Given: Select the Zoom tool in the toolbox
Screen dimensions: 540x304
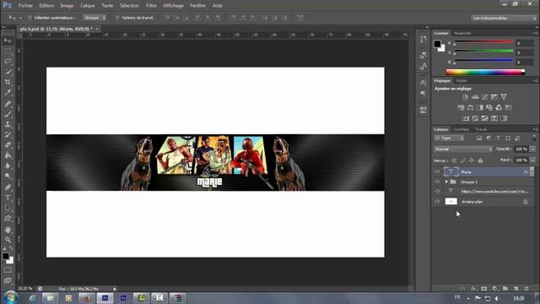Looking at the screenshot, I should click(x=8, y=240).
